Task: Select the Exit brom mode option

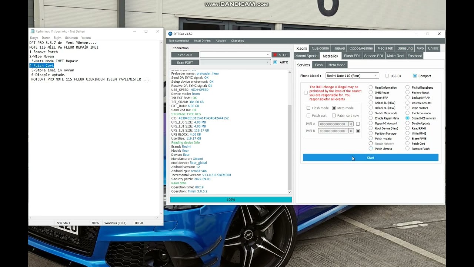Action: (x=407, y=113)
